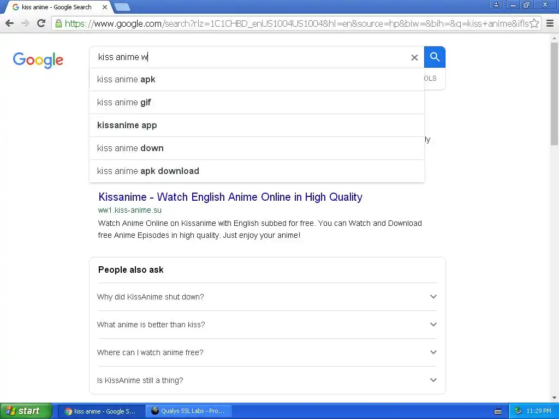Click the blue magnifier search button
Viewport: 559px width, 419px height.
tap(435, 57)
